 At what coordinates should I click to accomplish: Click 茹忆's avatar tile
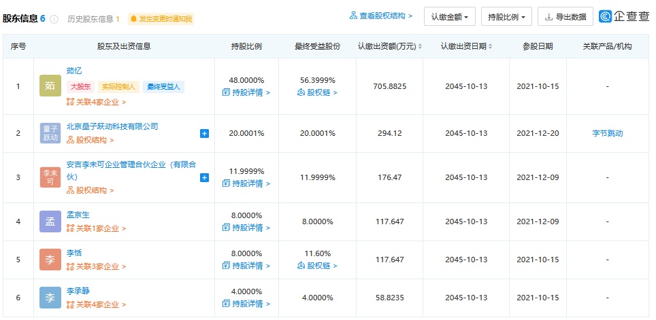50,86
